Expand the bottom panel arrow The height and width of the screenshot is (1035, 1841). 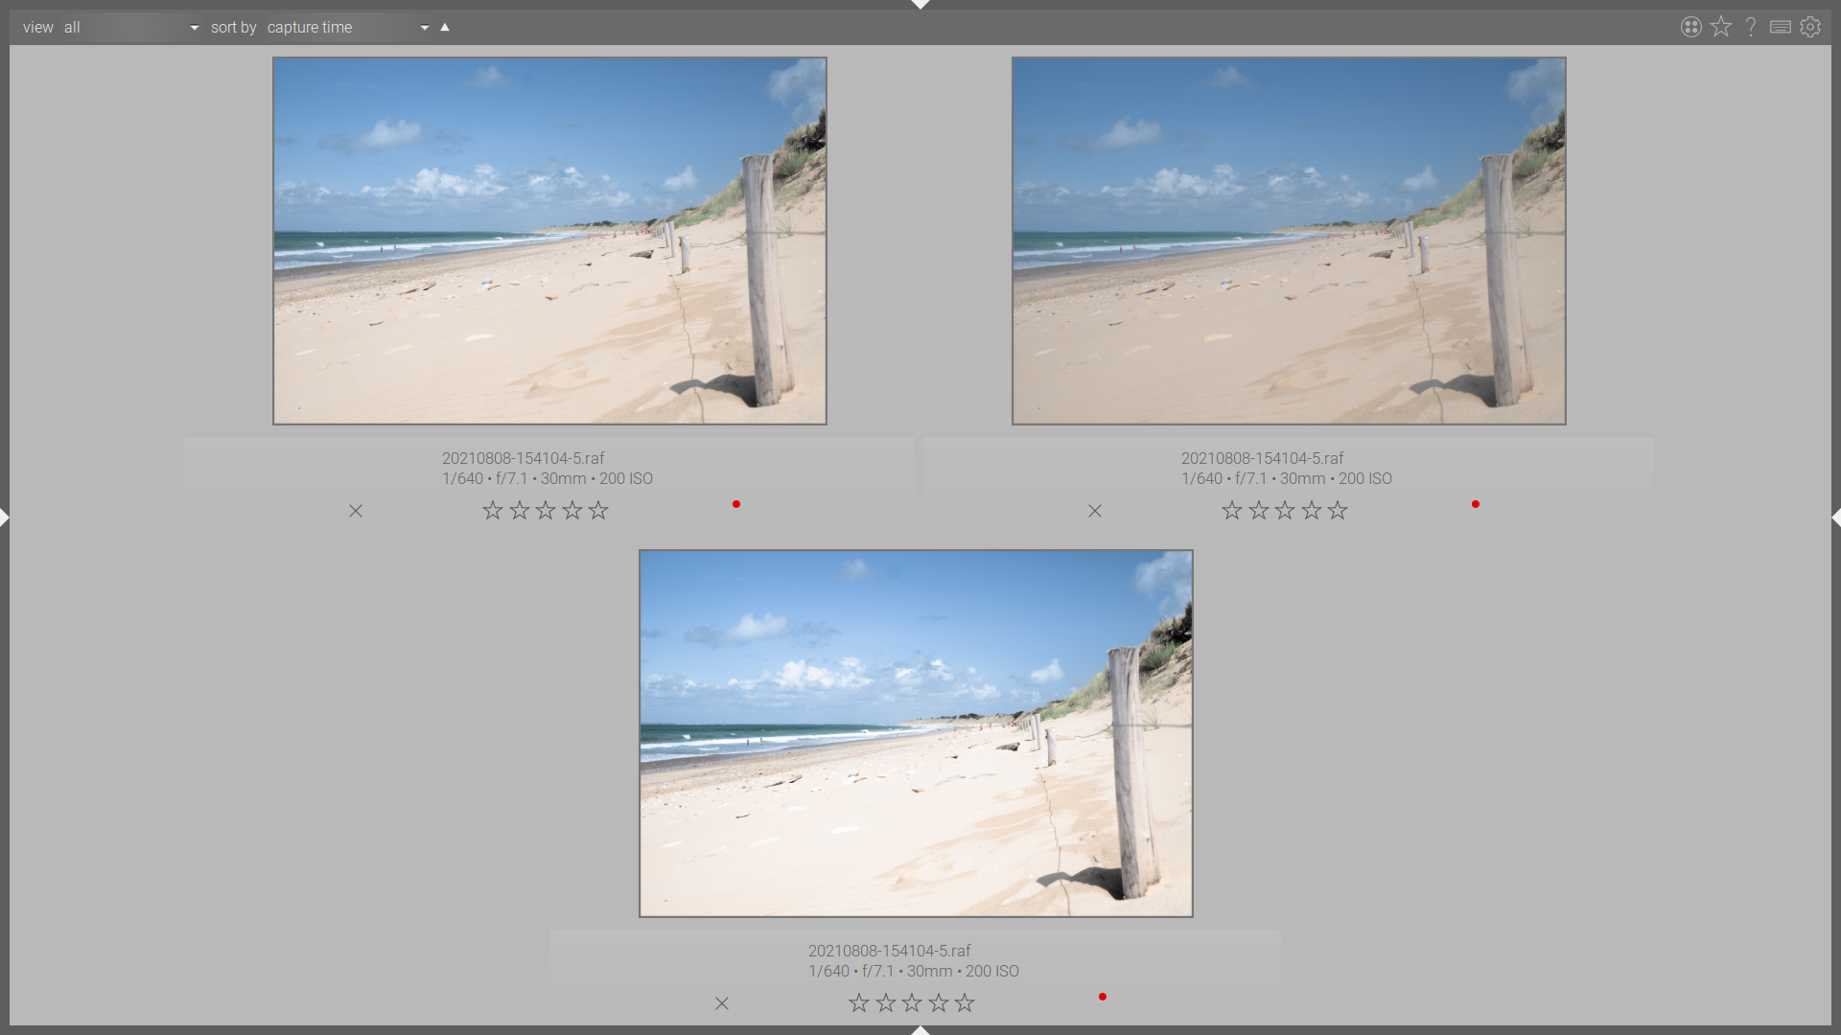(920, 1030)
